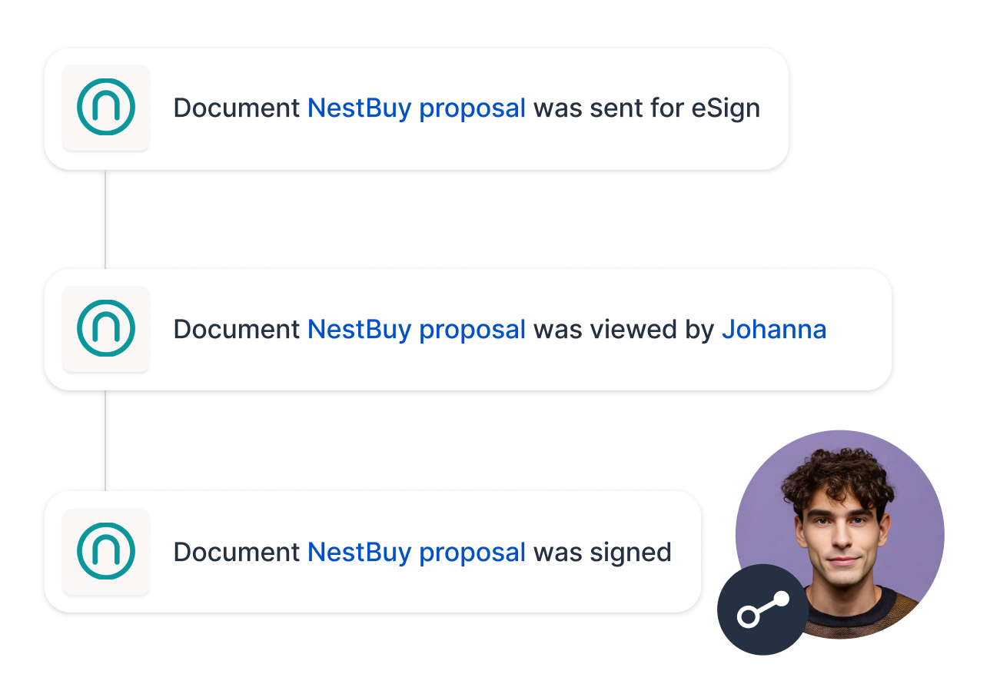This screenshot has width=990, height=684.
Task: Click the NestBuy logo in the eSign sent card
Action: [106, 108]
